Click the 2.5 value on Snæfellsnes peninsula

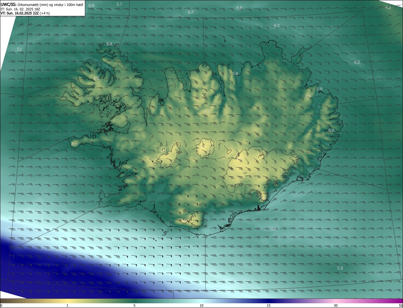[74, 144]
